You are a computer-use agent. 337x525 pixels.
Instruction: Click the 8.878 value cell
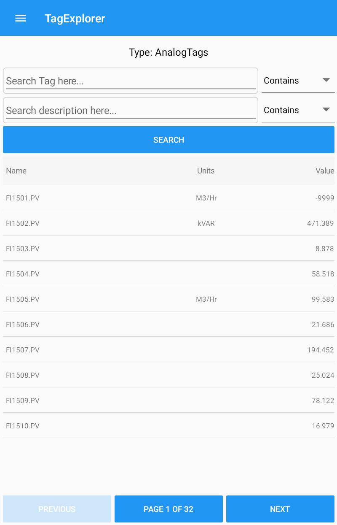tap(324, 249)
